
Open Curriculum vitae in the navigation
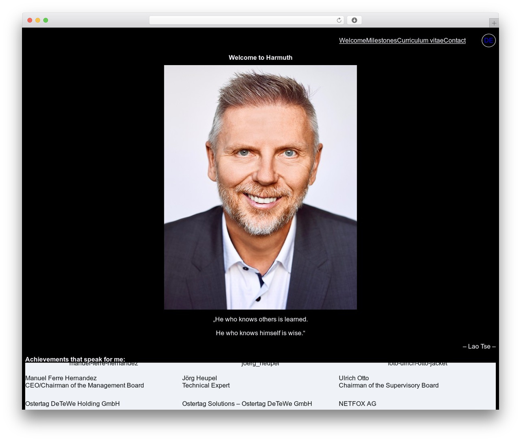pyautogui.click(x=420, y=40)
